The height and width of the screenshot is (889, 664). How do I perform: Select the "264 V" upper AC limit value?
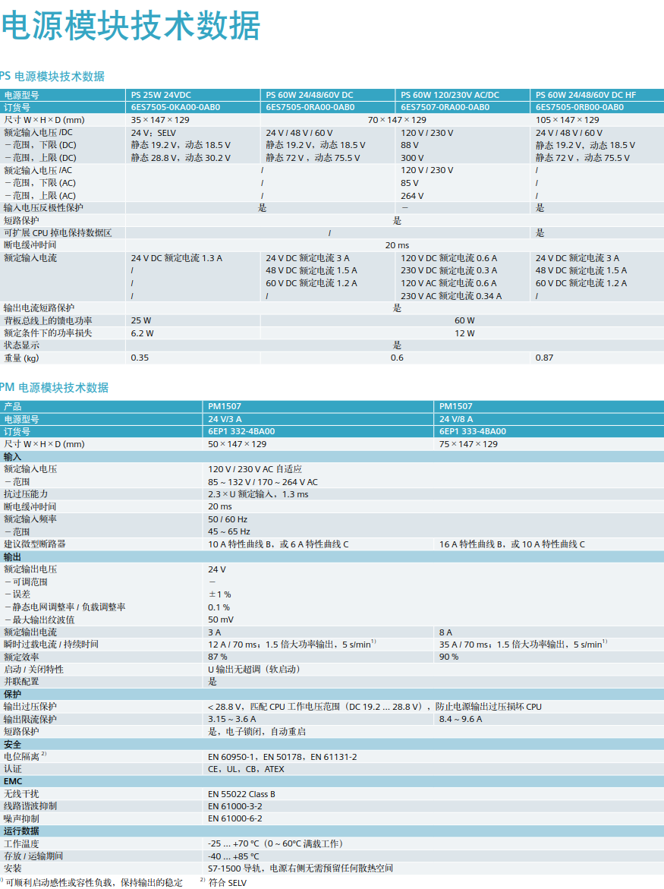pyautogui.click(x=412, y=196)
